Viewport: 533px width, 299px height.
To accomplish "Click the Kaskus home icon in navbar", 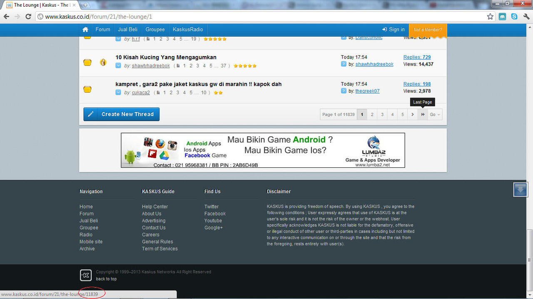I will click(x=85, y=29).
